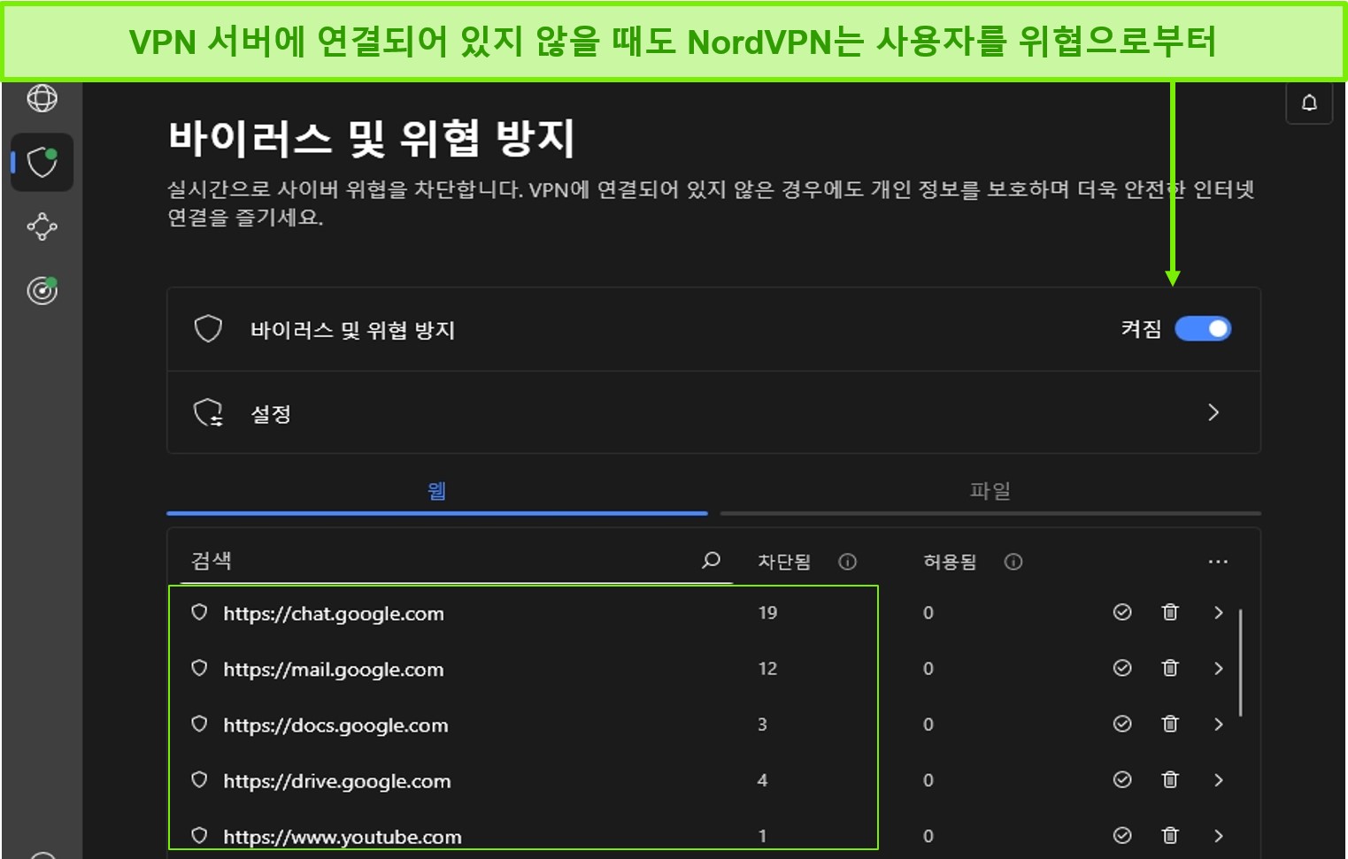The width and height of the screenshot is (1348, 859).
Task: Turn off 바이러스 및 위협 방지 protection
Action: (1202, 329)
